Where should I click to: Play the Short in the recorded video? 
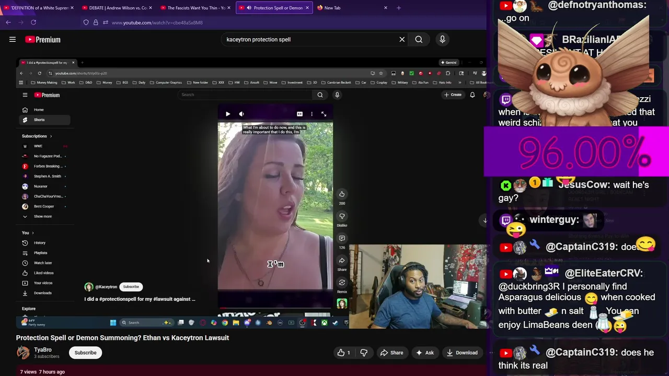(x=228, y=114)
